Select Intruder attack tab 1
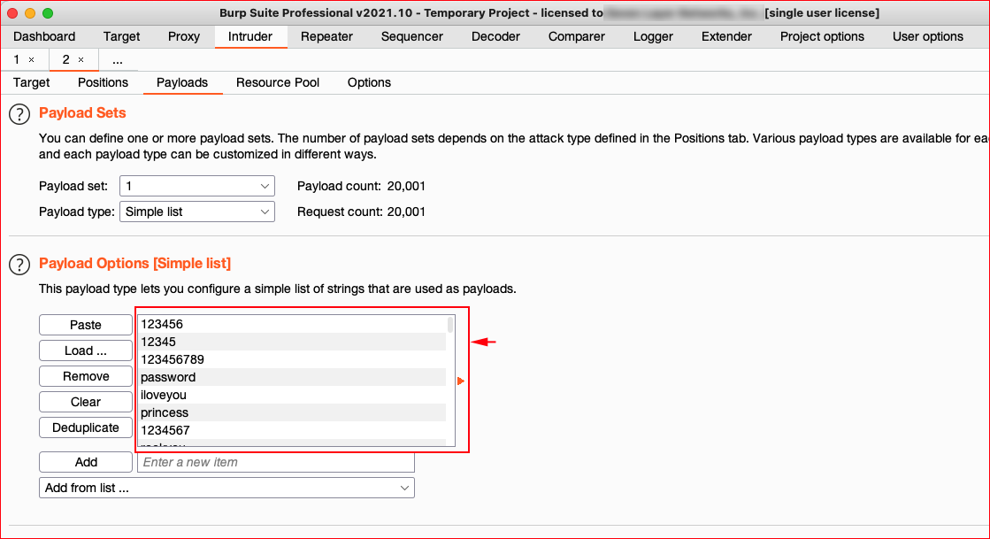 coord(17,60)
